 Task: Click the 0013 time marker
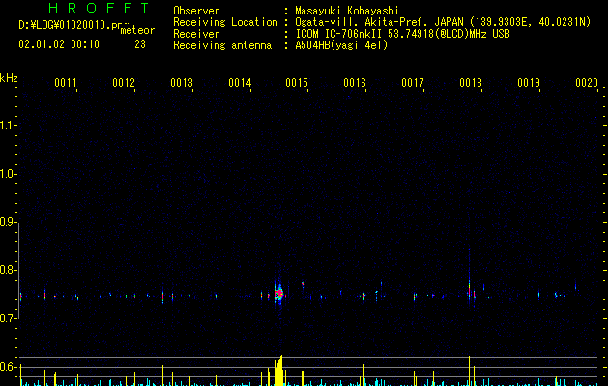[182, 83]
